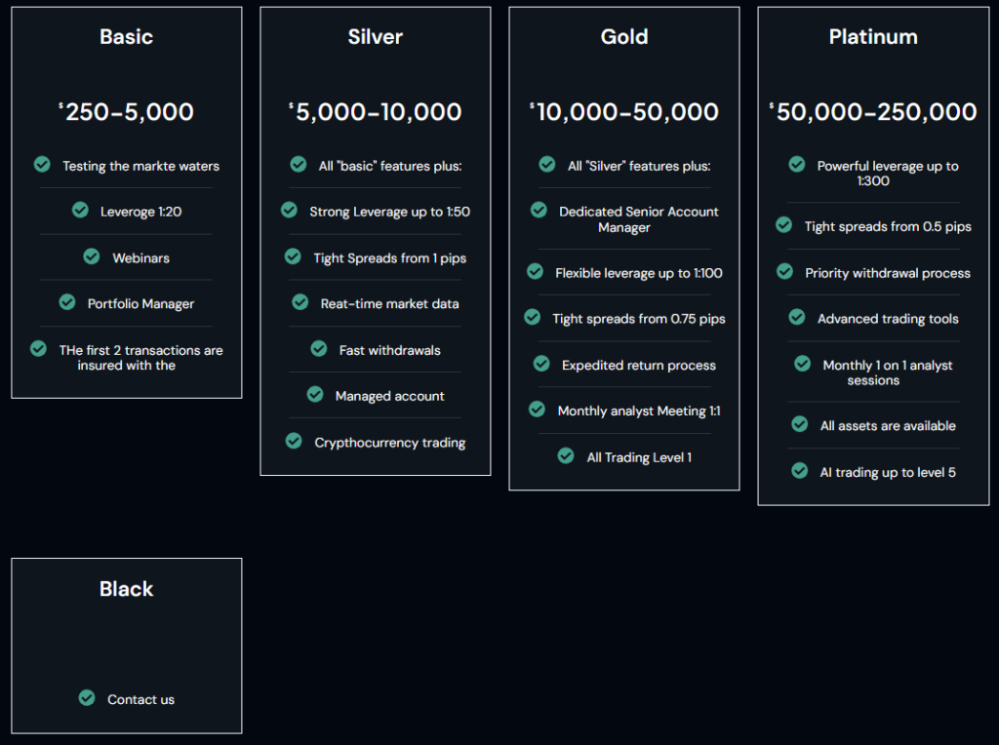This screenshot has width=999, height=745.
Task: Click the checkmark beside Crypthocurrency trading
Action: (294, 441)
